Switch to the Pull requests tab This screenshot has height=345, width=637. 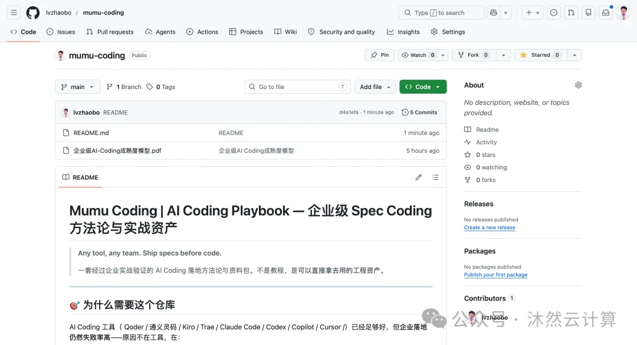(x=110, y=32)
